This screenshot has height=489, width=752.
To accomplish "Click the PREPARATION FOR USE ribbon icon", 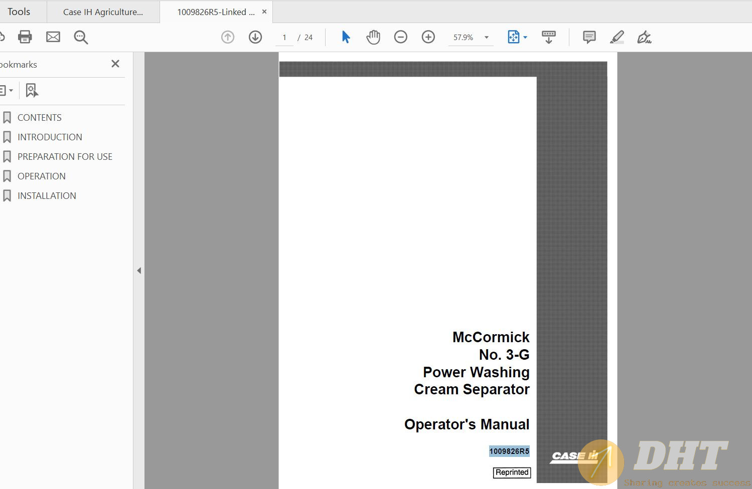I will 7,157.
